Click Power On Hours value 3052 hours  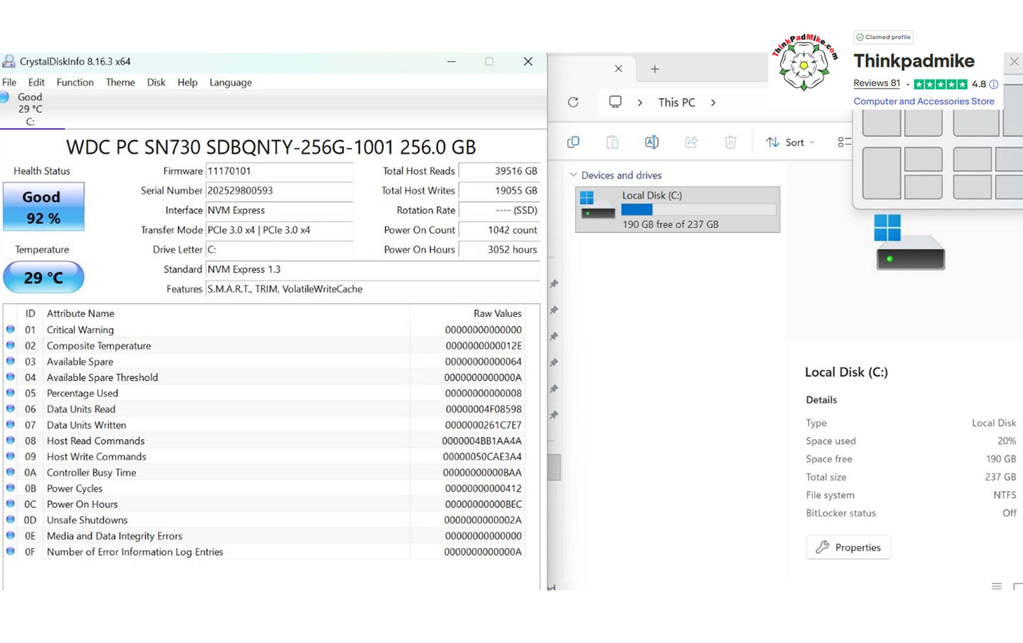point(499,250)
